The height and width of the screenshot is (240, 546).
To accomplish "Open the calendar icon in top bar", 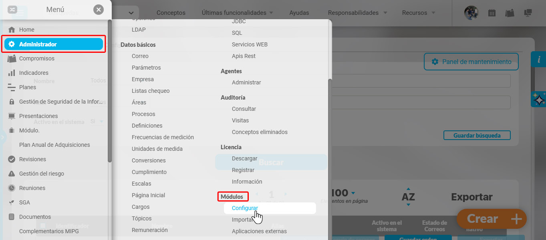I will [x=492, y=13].
